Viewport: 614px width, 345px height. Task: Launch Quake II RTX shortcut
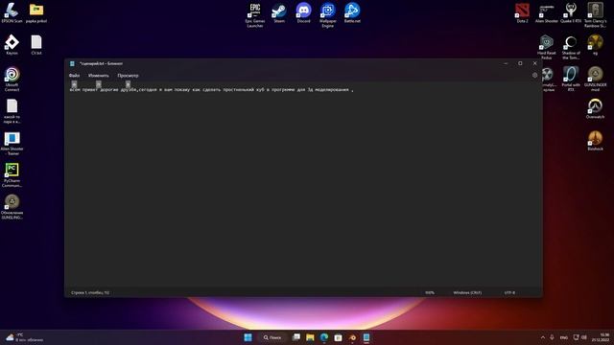pos(571,12)
